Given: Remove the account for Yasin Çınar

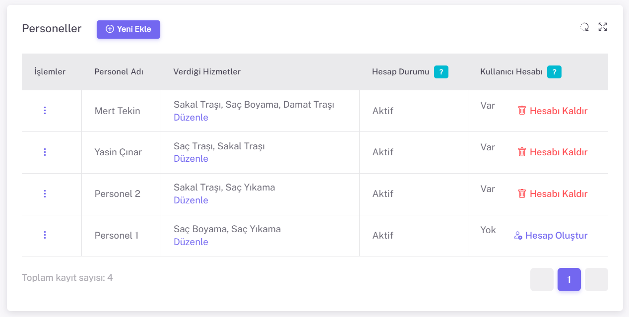Looking at the screenshot, I should click(x=553, y=152).
